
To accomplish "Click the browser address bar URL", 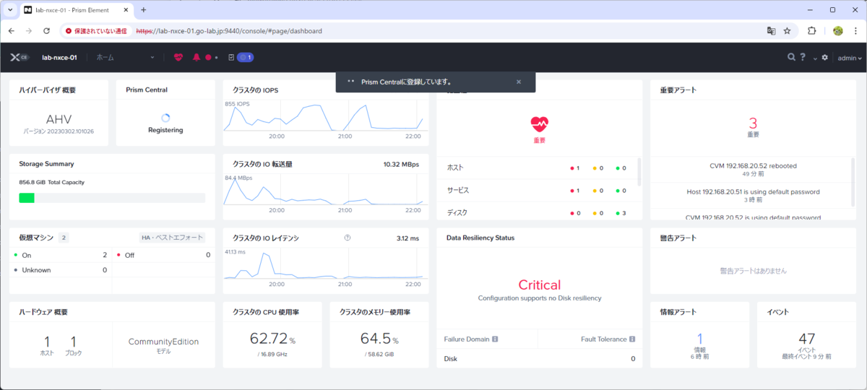I will [x=229, y=31].
